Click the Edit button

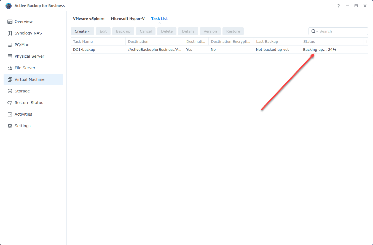(103, 31)
